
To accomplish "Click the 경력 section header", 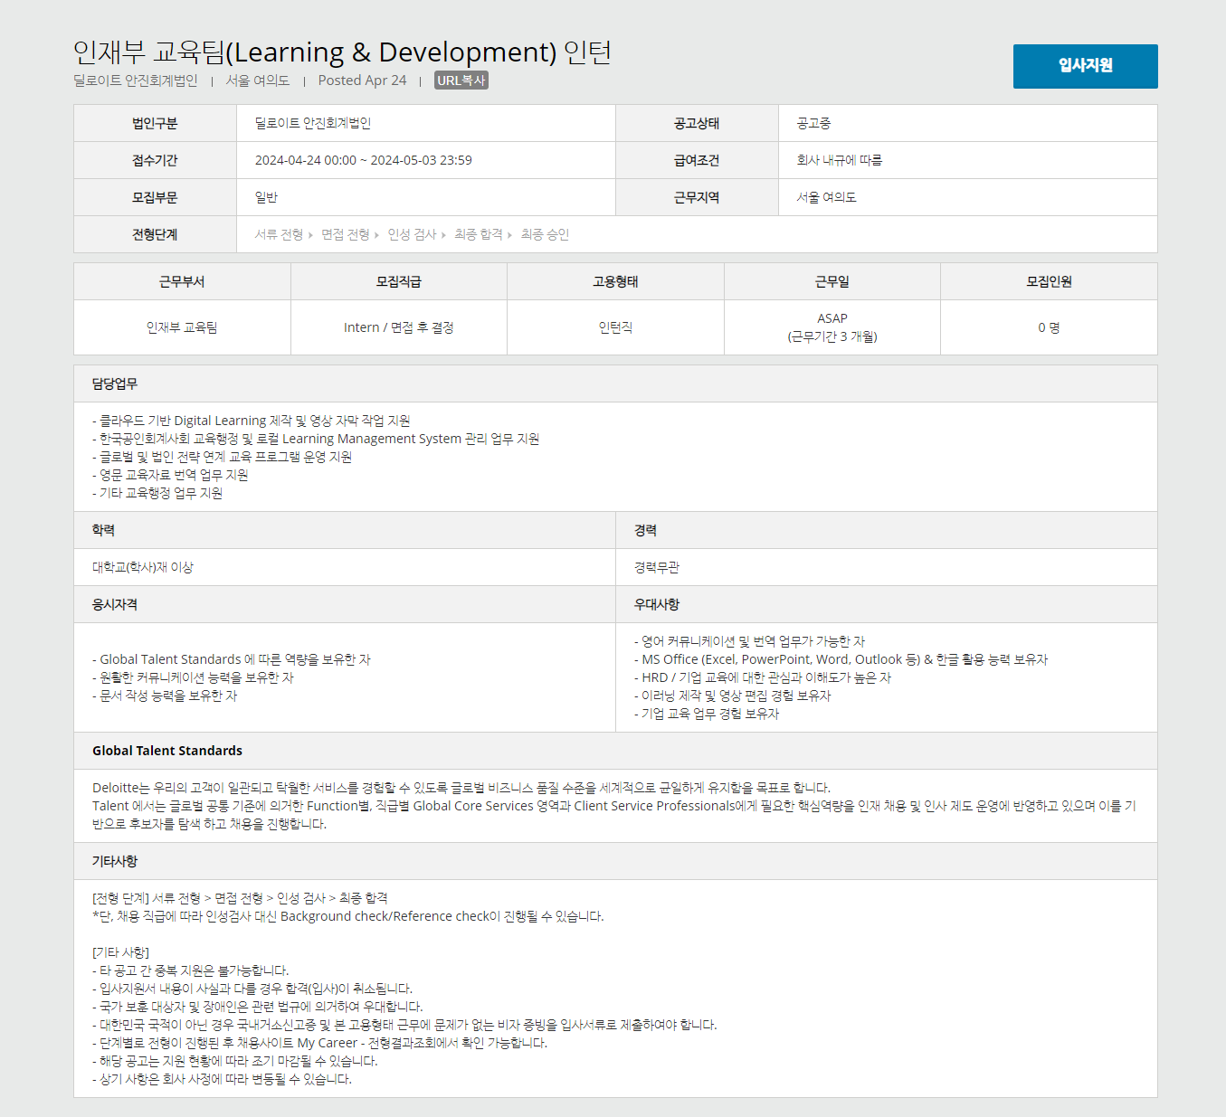I will click(887, 530).
